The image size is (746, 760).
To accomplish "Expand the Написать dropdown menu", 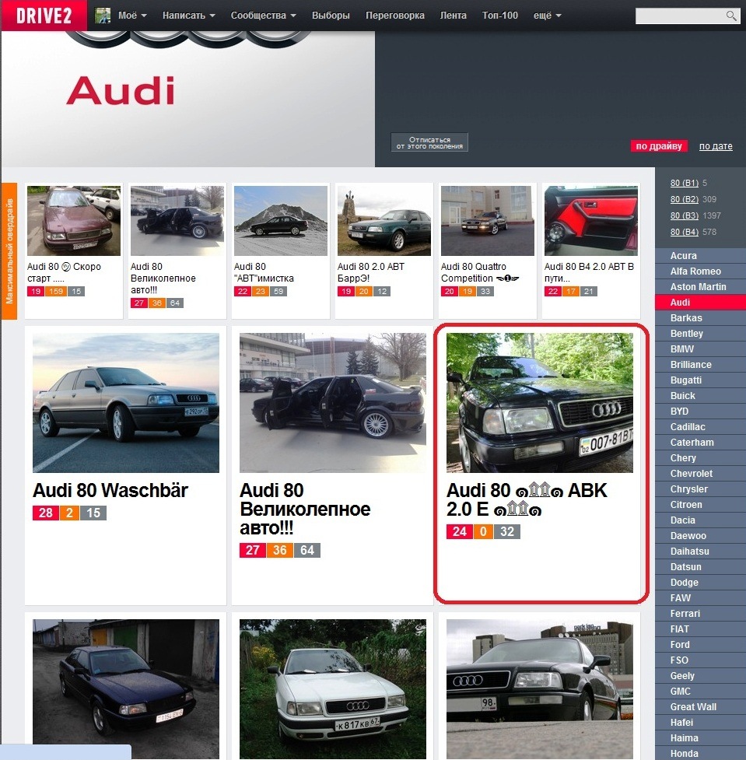I will [188, 16].
